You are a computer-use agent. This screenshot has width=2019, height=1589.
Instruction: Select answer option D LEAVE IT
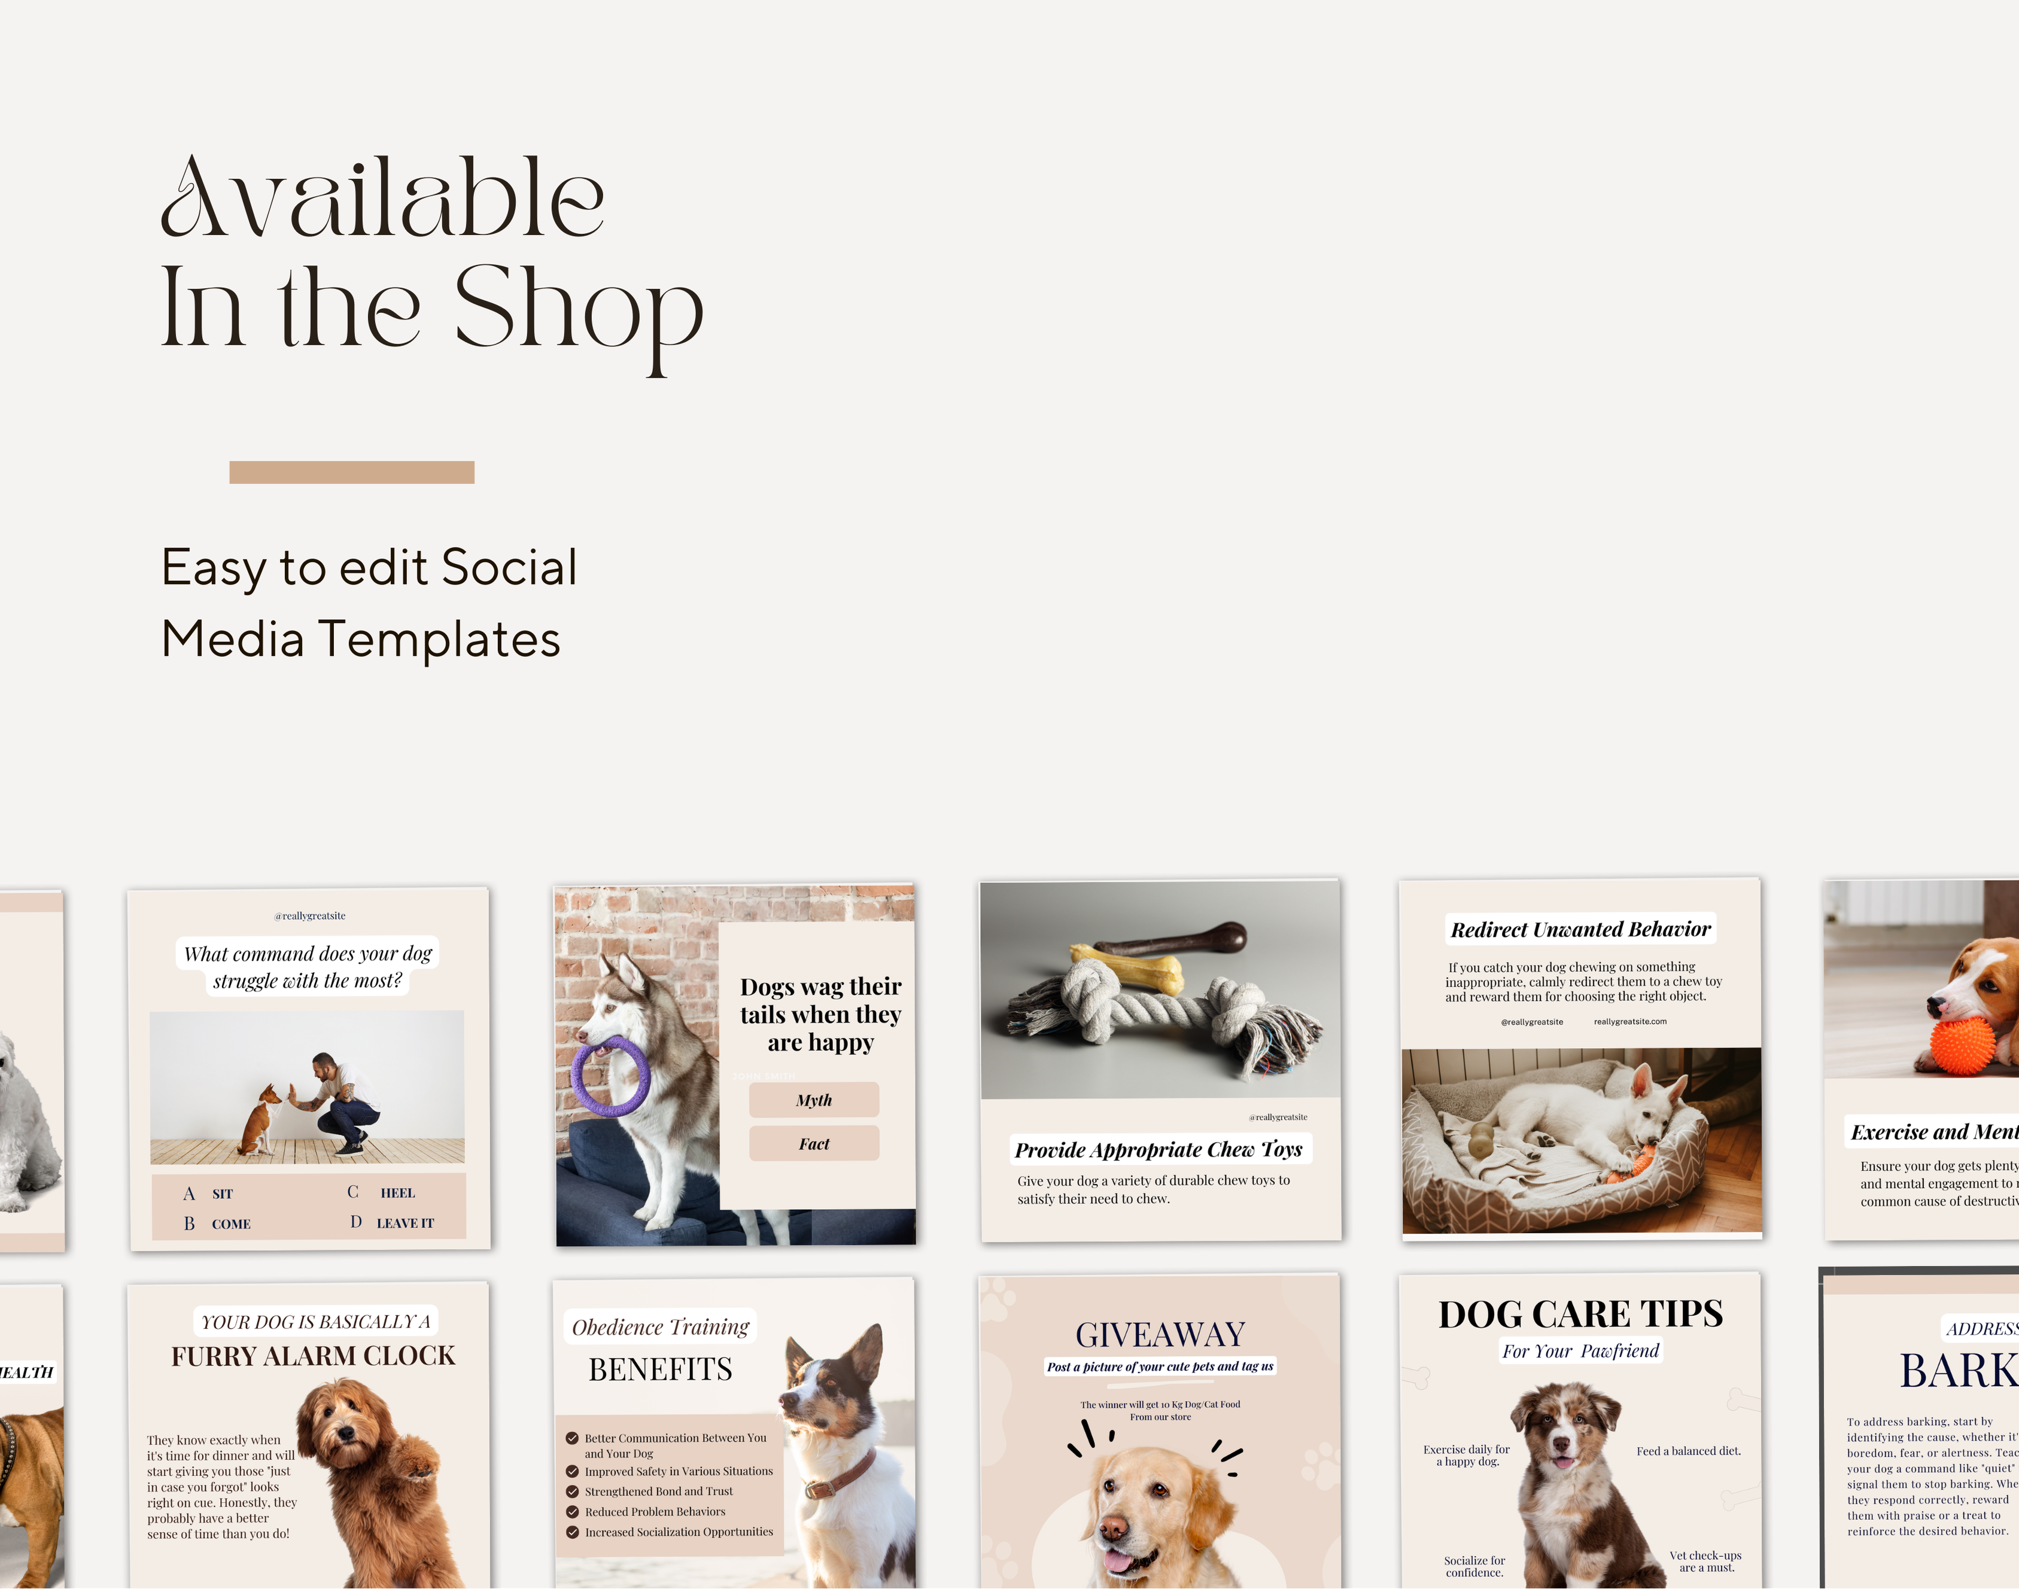pos(392,1223)
